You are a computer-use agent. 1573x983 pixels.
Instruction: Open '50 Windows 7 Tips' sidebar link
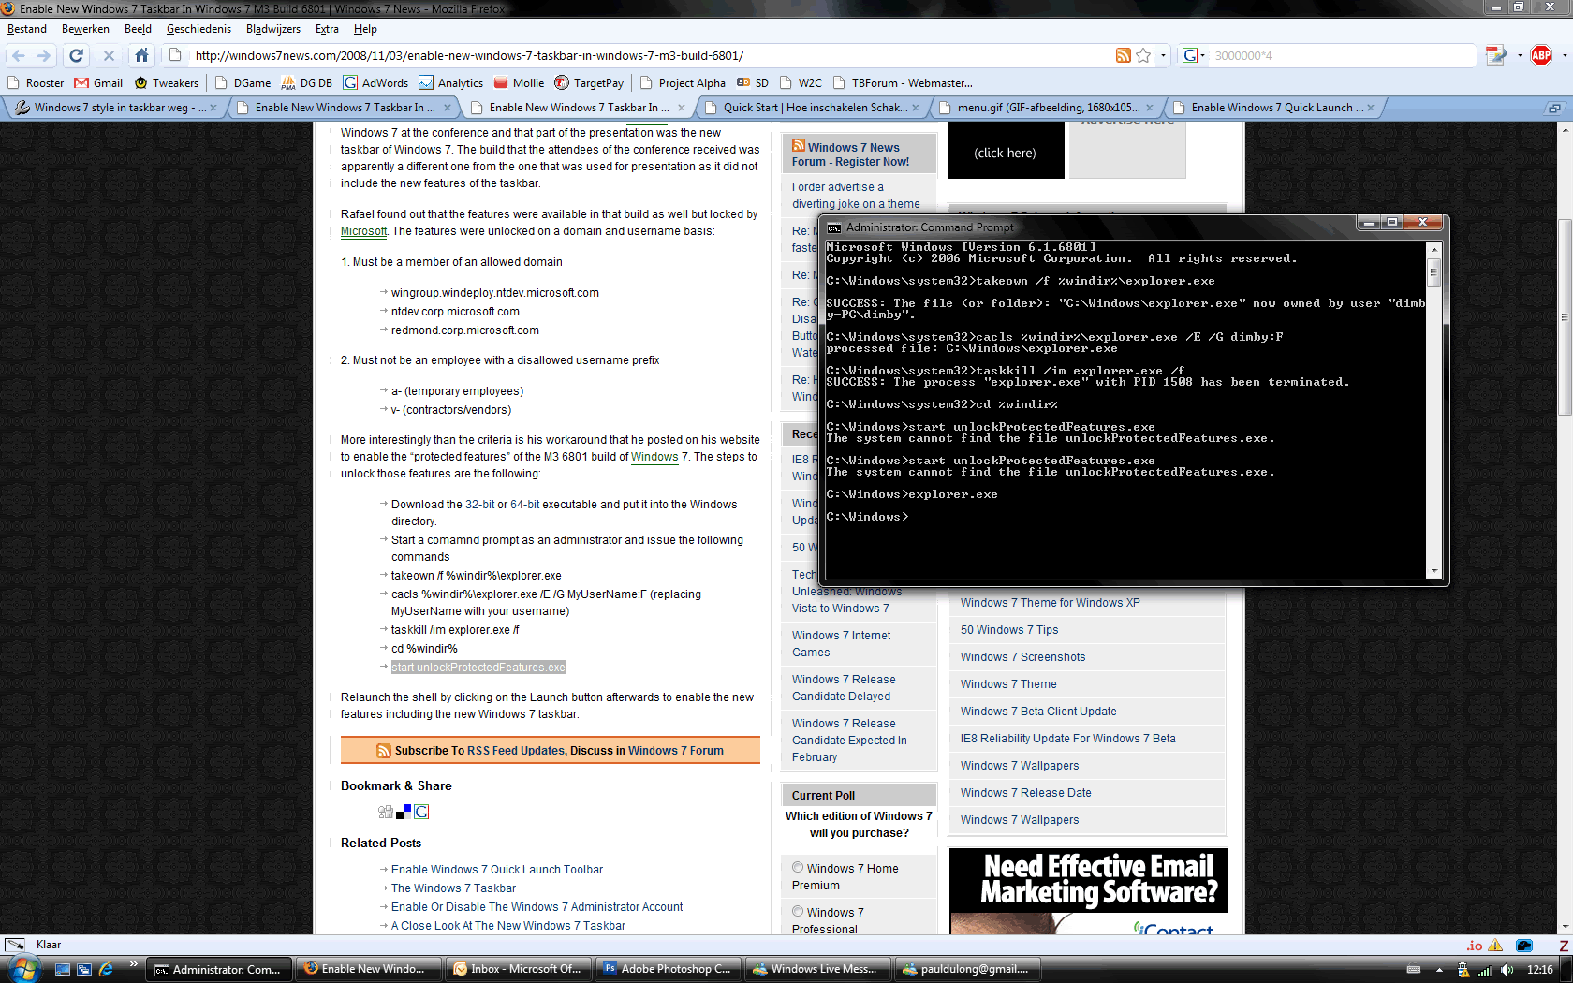point(1009,630)
